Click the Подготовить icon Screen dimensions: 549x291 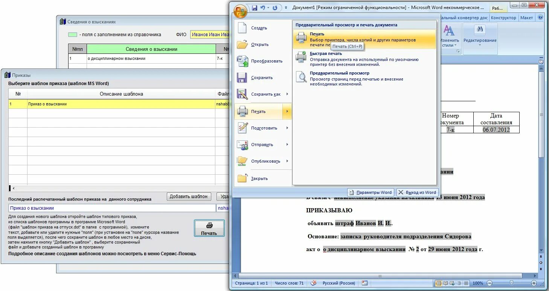pyautogui.click(x=242, y=128)
